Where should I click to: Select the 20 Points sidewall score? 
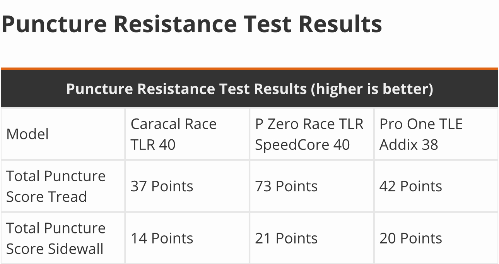click(410, 238)
